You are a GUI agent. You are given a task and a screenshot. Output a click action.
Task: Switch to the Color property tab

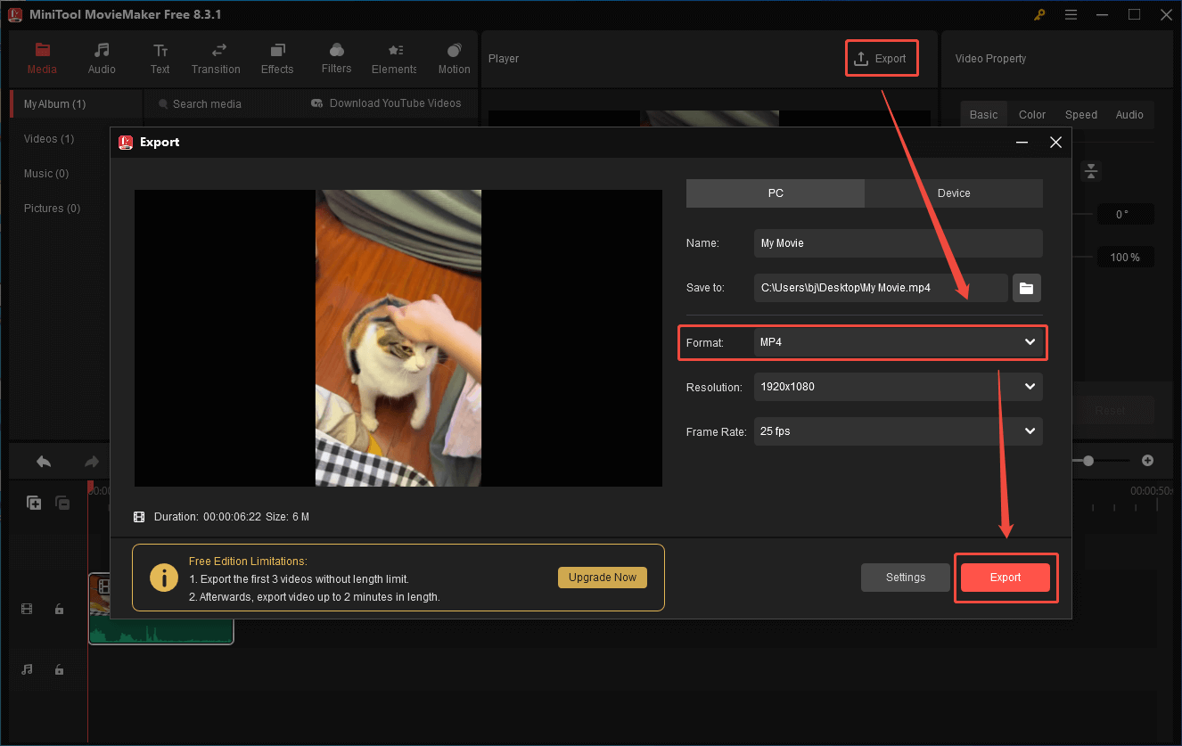pyautogui.click(x=1031, y=114)
